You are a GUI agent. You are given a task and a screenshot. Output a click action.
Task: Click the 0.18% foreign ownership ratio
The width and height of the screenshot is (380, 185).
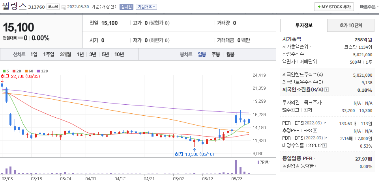(365, 90)
